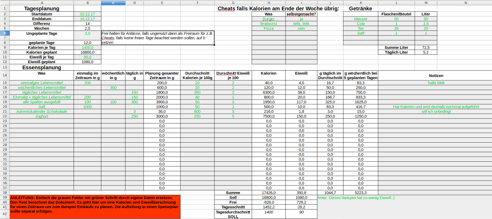Click the column N header
The width and height of the screenshot is (492, 219).
(465, 3)
